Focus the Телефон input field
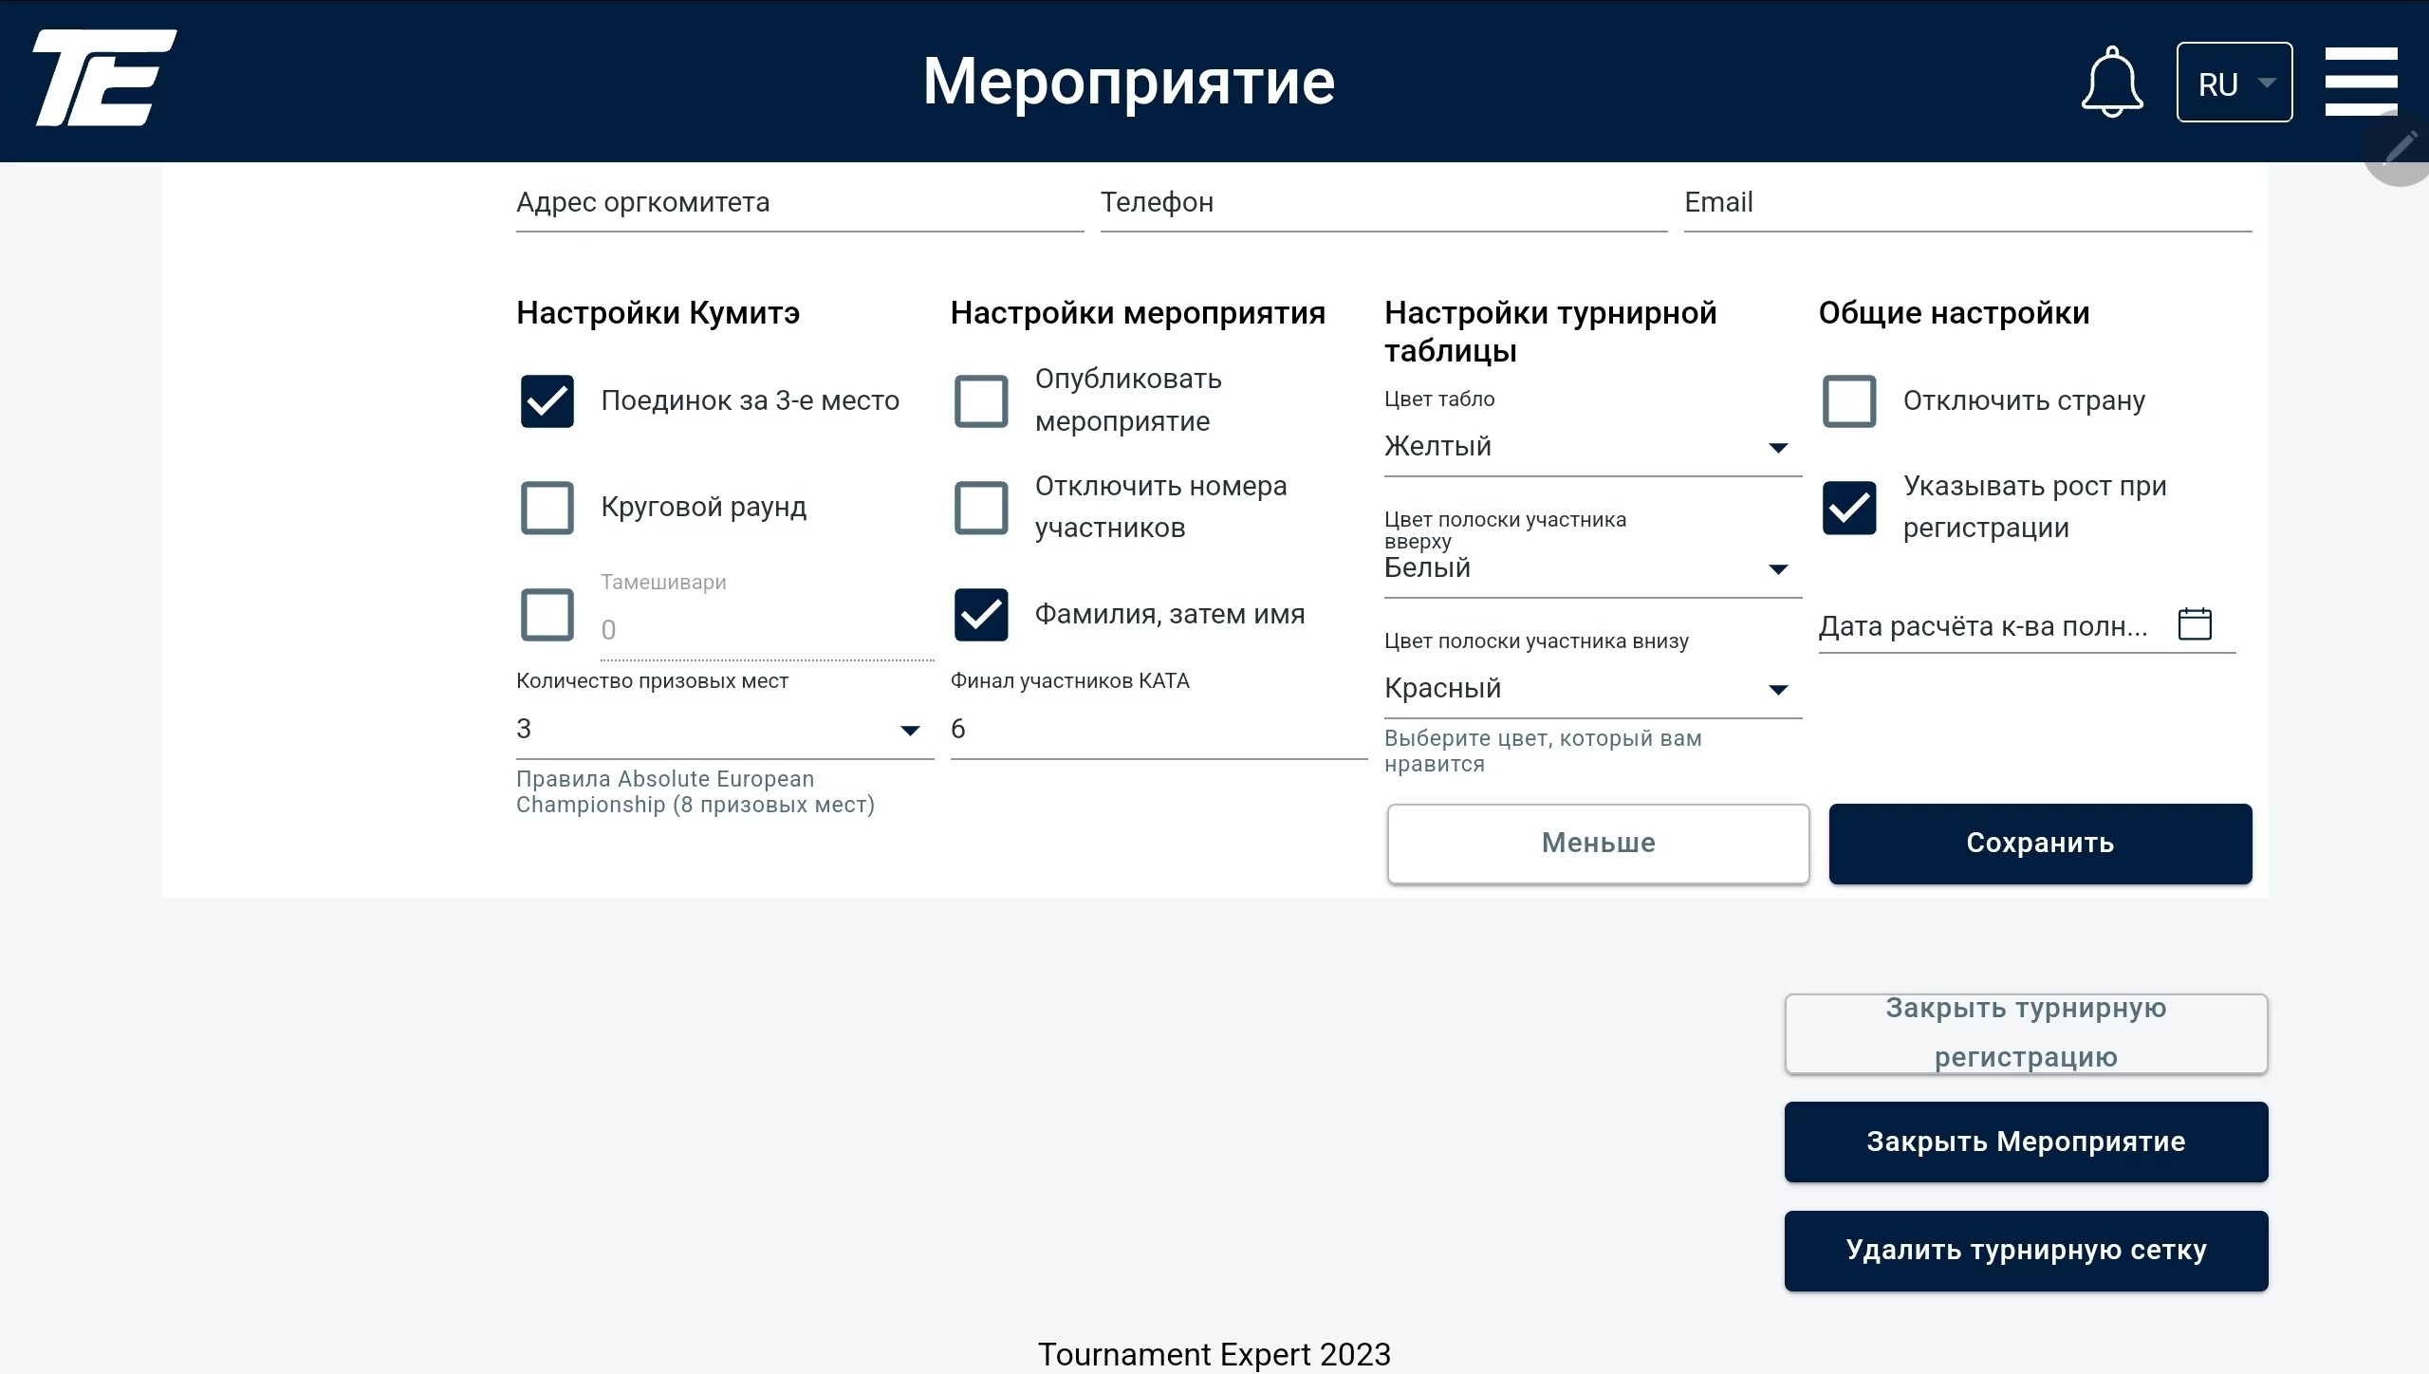Image resolution: width=2429 pixels, height=1374 pixels. coord(1384,203)
